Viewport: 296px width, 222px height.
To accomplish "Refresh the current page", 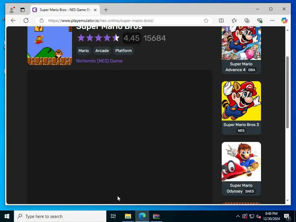I will click(x=26, y=21).
